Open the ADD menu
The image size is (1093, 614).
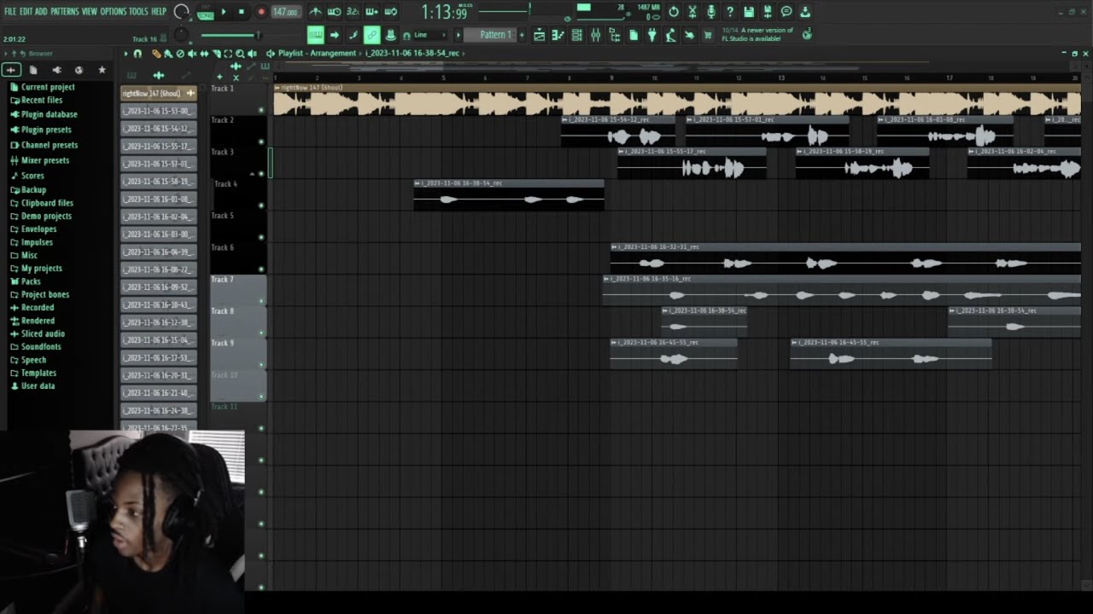pos(41,11)
